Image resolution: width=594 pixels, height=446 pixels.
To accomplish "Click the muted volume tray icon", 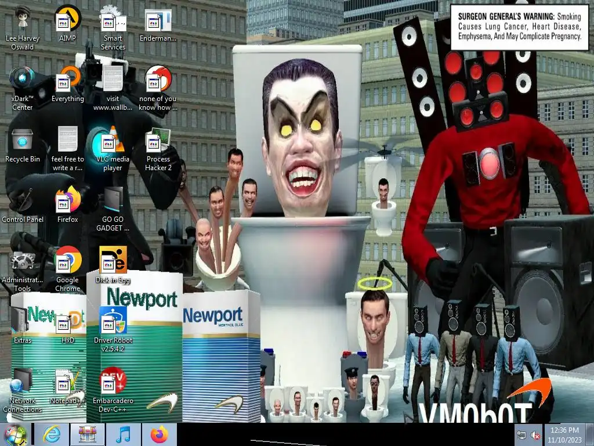I will [535, 436].
